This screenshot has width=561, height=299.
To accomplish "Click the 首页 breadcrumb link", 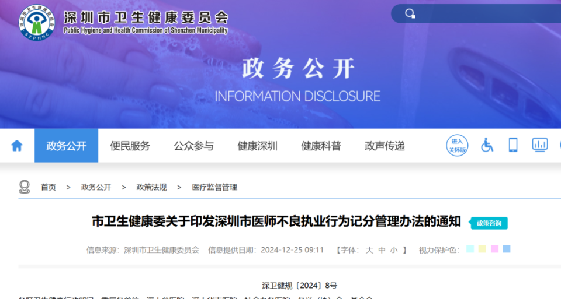I will 49,187.
